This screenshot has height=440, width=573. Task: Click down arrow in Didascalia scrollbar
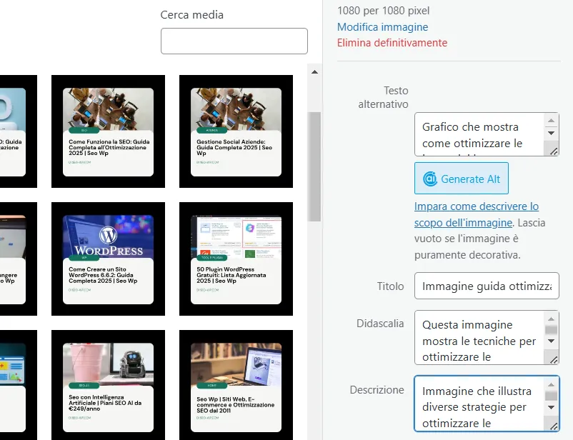(x=551, y=341)
